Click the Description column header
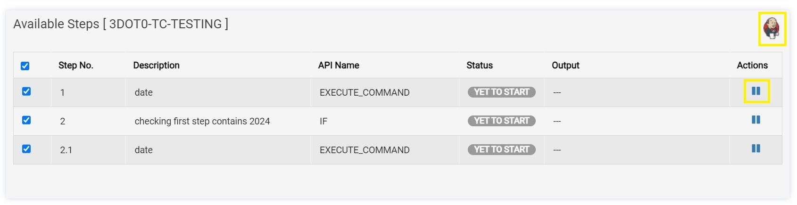The width and height of the screenshot is (797, 205). pyautogui.click(x=156, y=66)
